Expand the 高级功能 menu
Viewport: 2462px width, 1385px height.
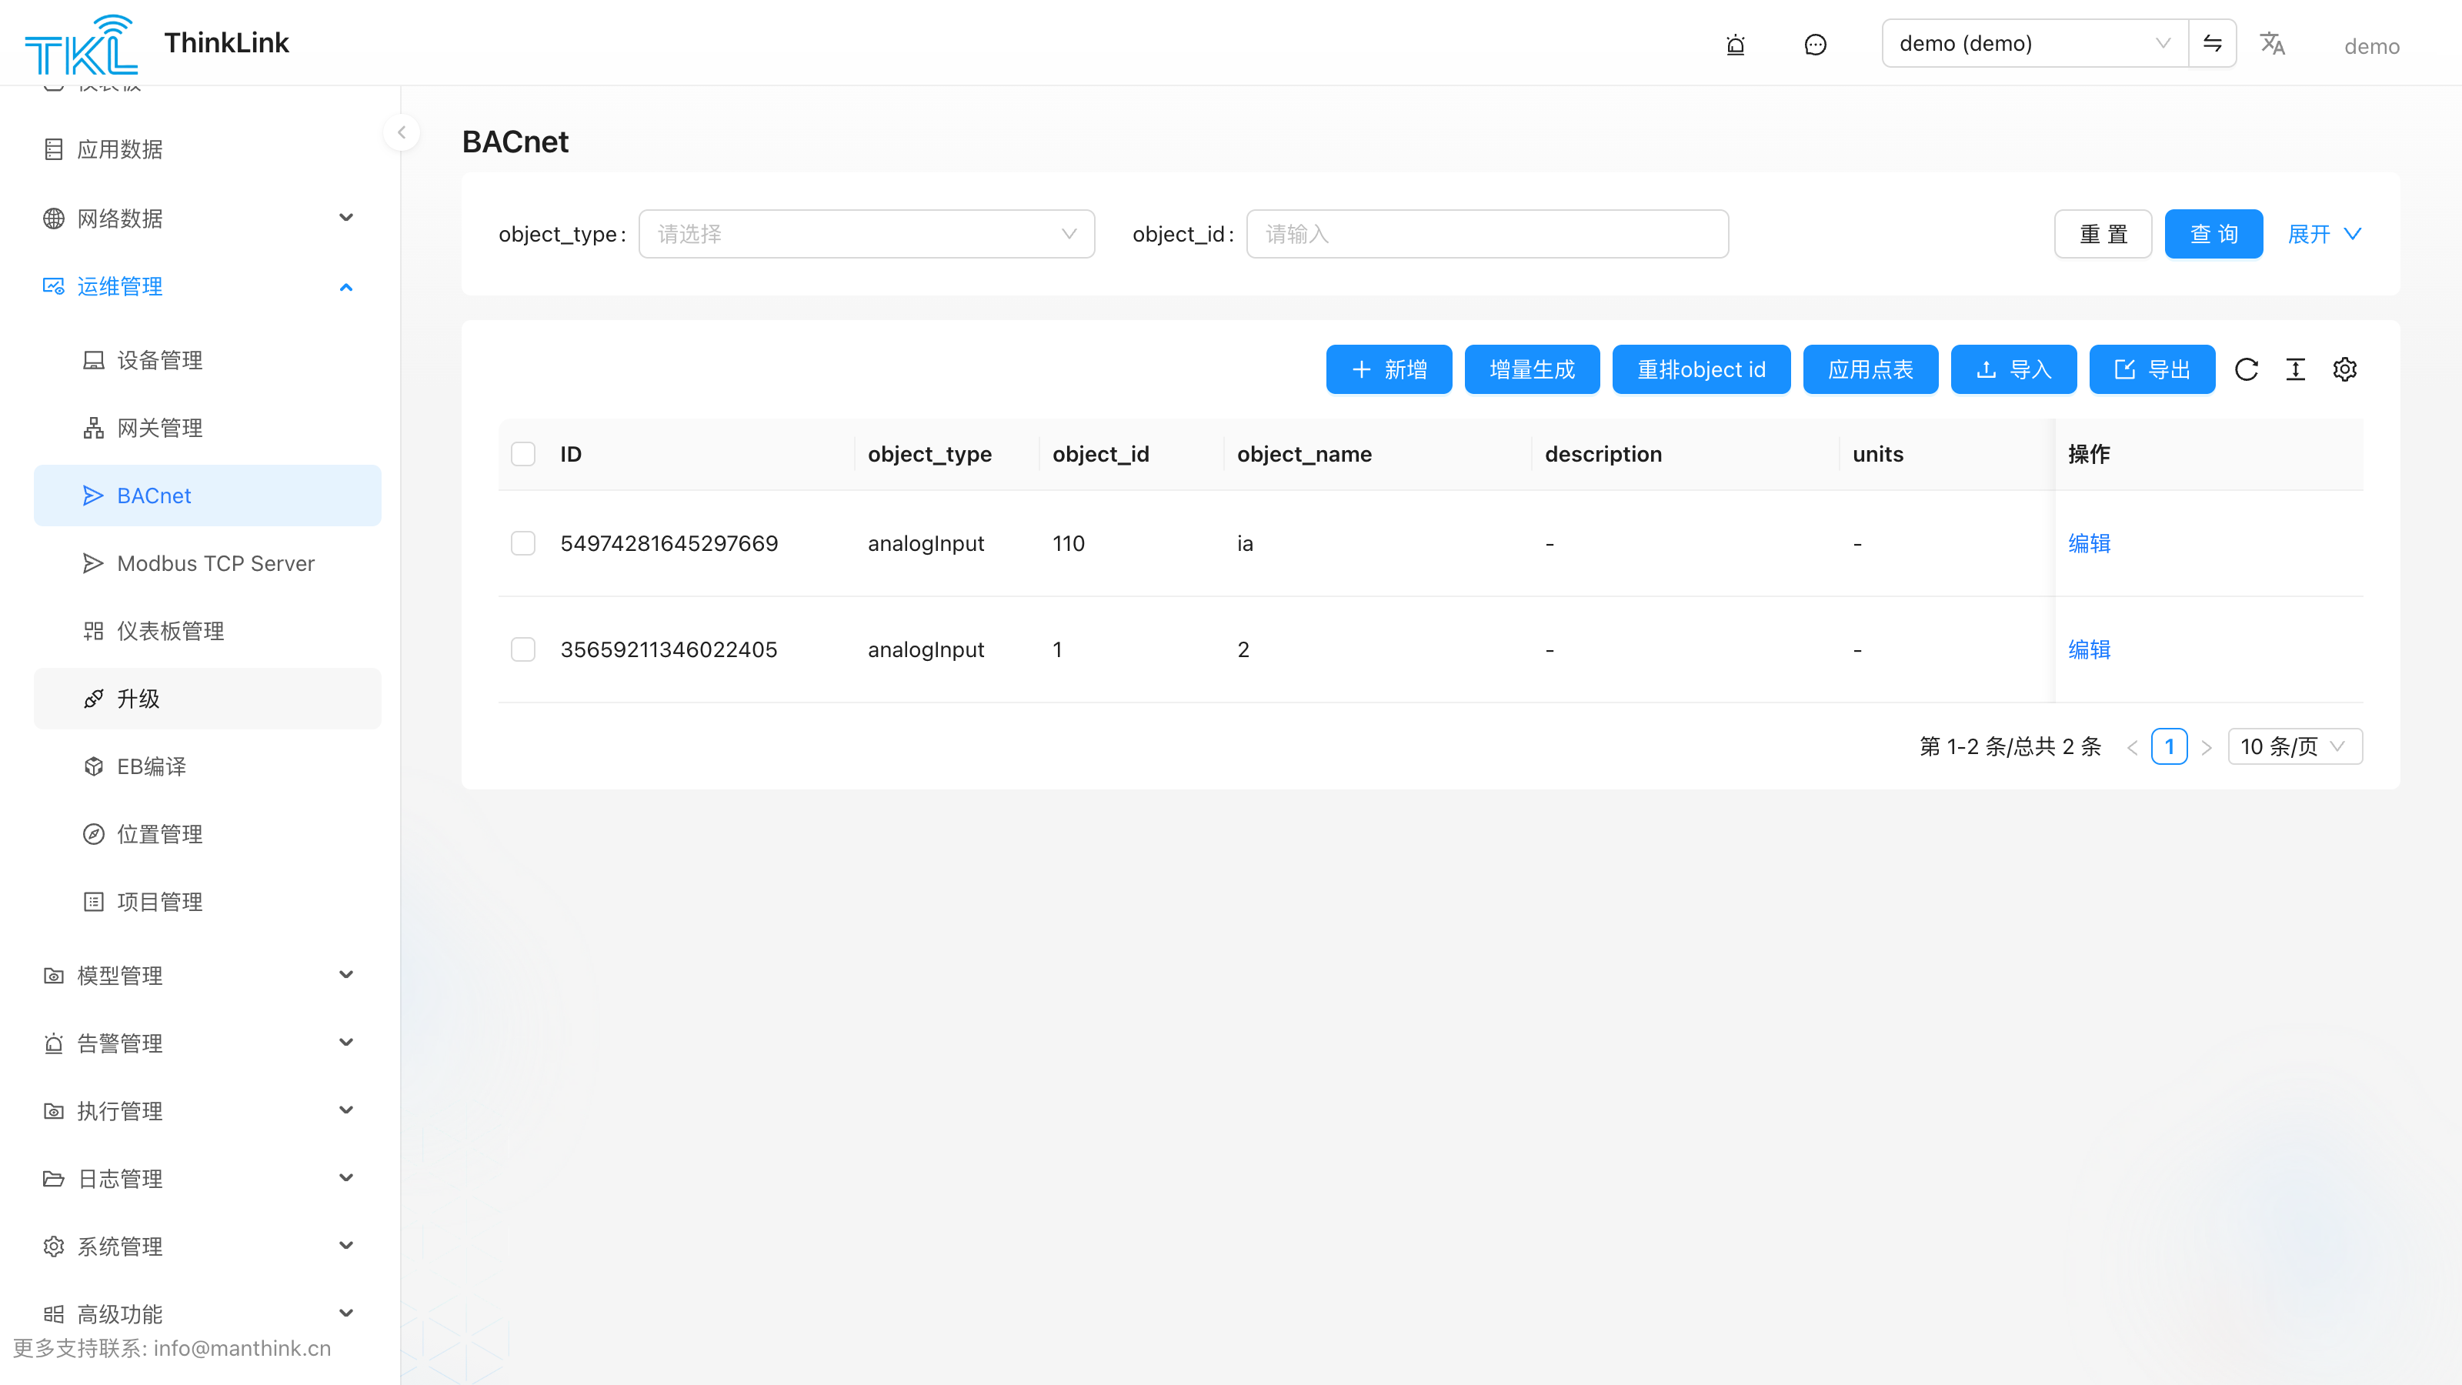(200, 1313)
